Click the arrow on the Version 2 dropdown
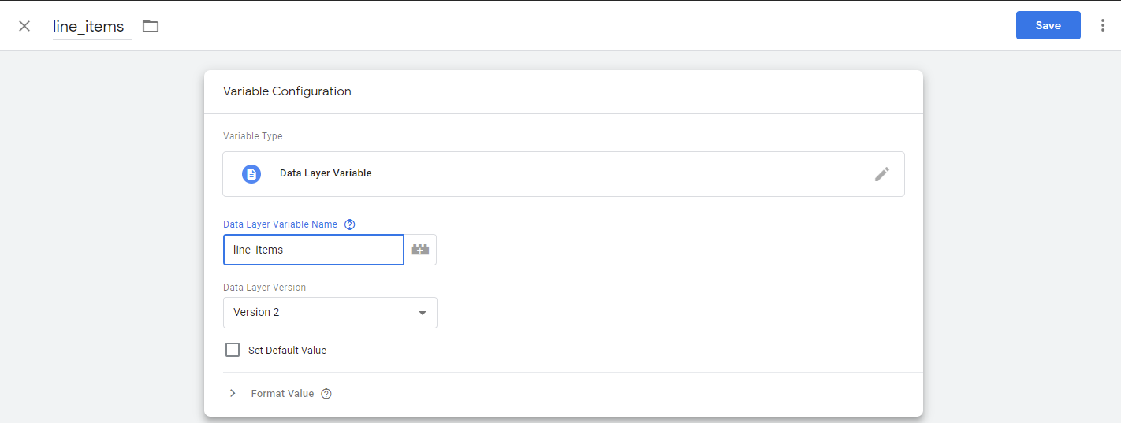1121x423 pixels. pyautogui.click(x=423, y=313)
